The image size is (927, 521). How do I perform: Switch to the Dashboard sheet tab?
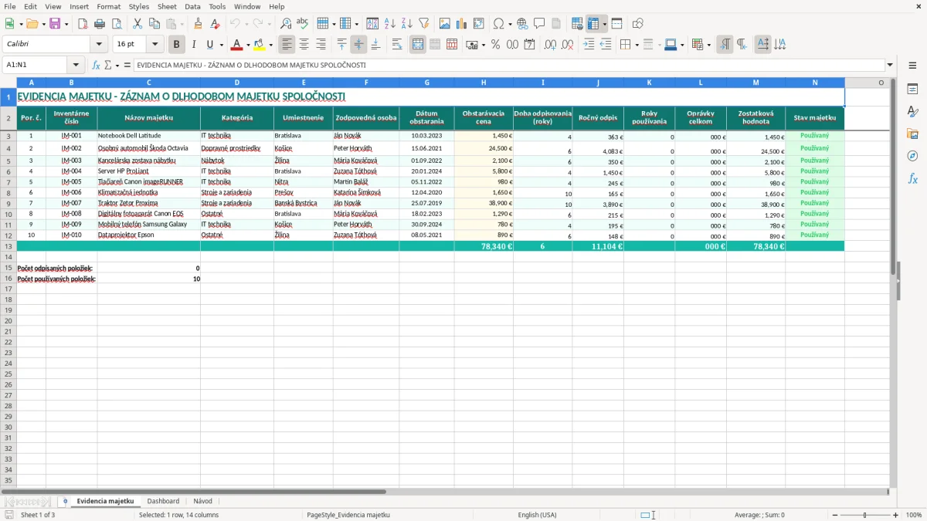click(163, 502)
